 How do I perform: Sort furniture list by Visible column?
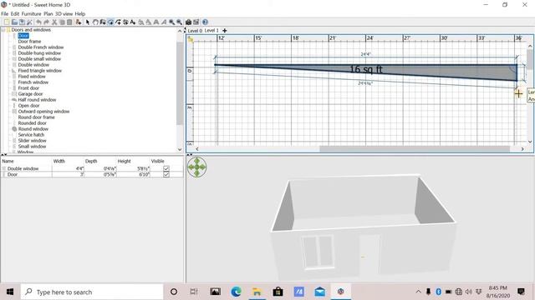166,161
